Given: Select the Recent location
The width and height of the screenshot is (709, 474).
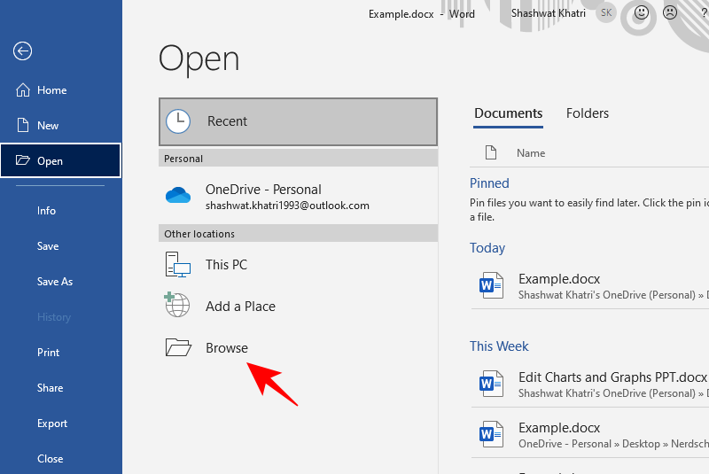Looking at the screenshot, I should tap(298, 121).
